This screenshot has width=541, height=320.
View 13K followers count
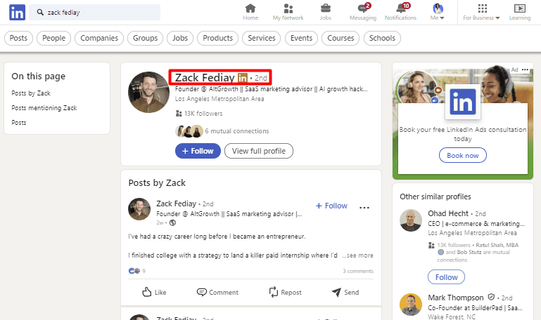tap(199, 114)
